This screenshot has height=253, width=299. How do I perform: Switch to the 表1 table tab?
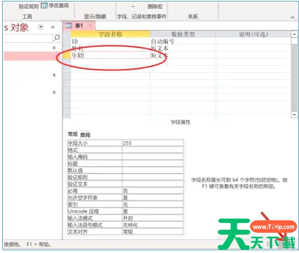click(79, 25)
